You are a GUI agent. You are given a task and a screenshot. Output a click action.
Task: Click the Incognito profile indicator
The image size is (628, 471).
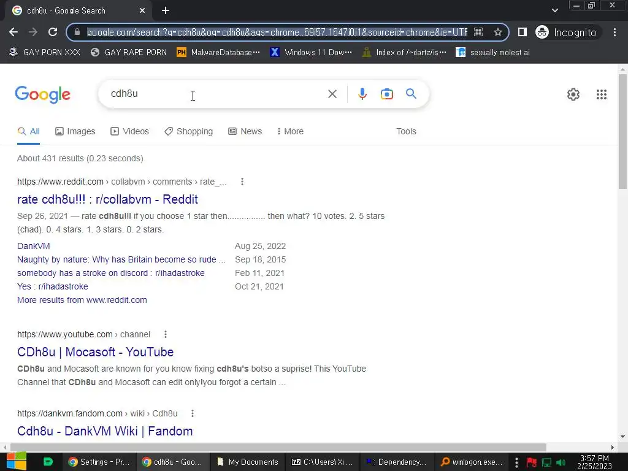click(x=566, y=32)
